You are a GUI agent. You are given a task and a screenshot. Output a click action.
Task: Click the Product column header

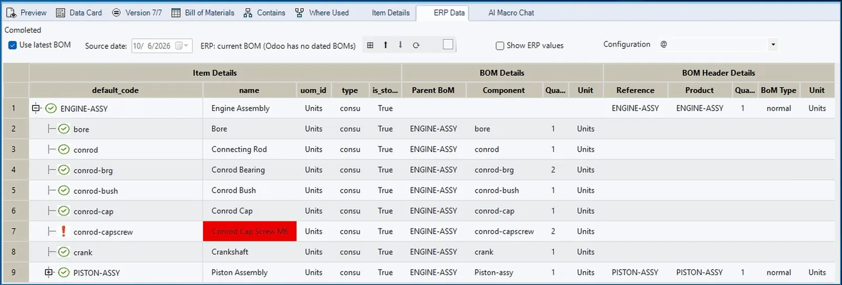(699, 90)
